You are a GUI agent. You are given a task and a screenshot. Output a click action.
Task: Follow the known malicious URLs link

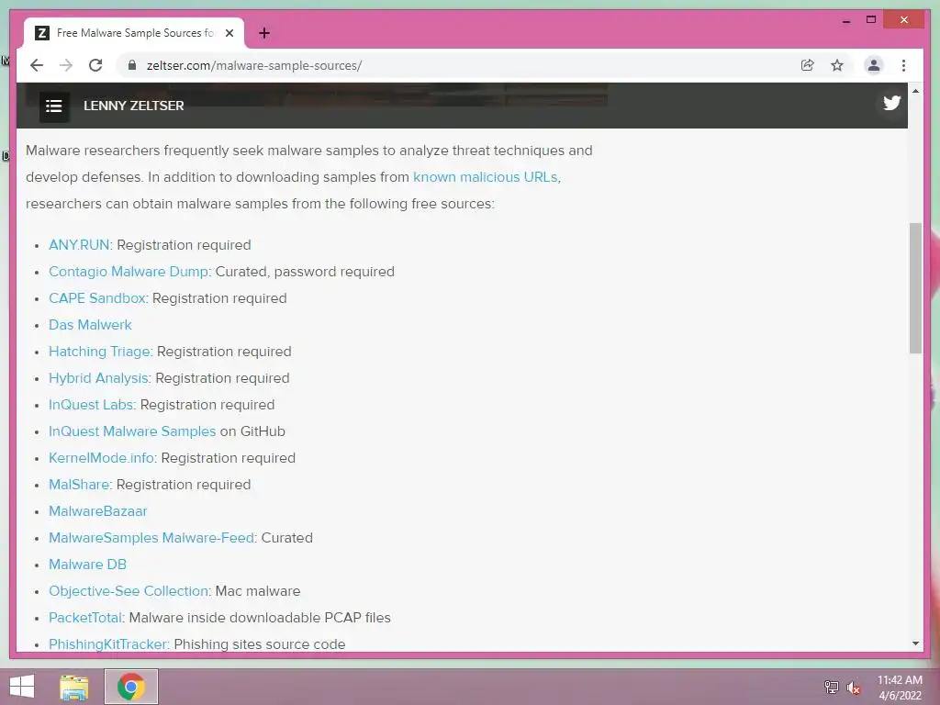[486, 177]
